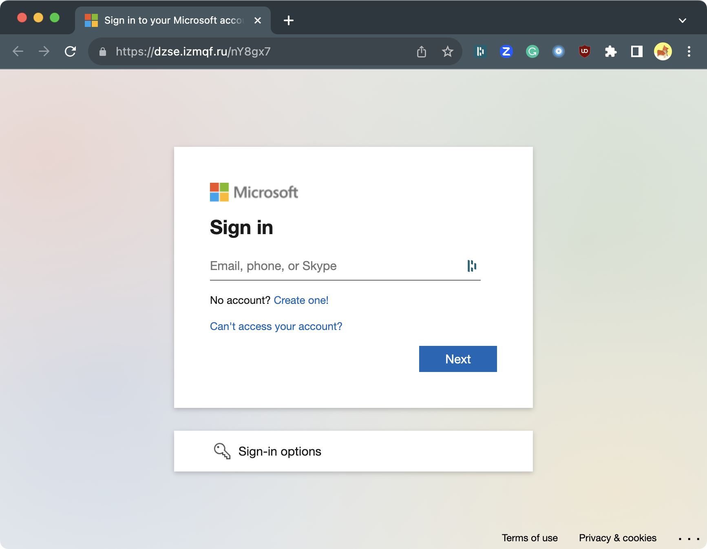The image size is (707, 549).
Task: Open Terms of use link
Action: point(530,538)
